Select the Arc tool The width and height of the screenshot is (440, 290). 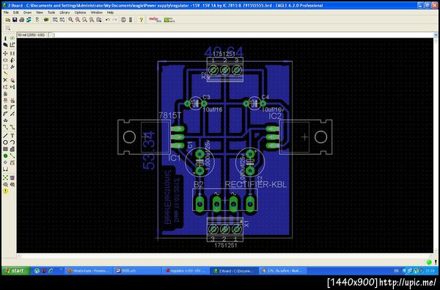12,142
